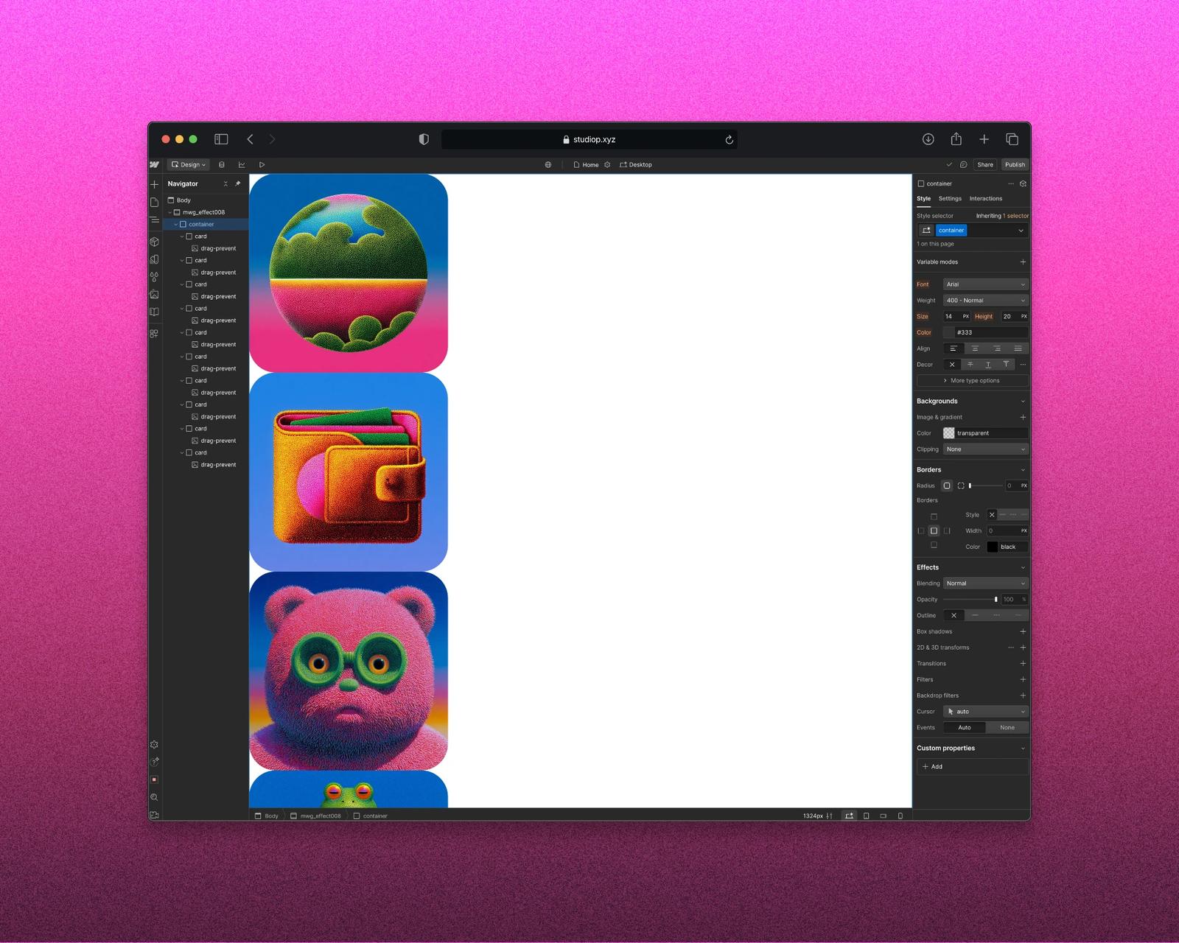The image size is (1179, 943).
Task: Click the Desktop breakpoint selector
Action: pos(636,164)
